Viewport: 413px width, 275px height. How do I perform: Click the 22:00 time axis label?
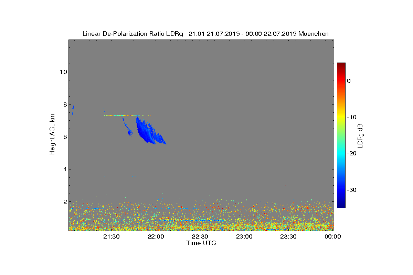(156, 237)
